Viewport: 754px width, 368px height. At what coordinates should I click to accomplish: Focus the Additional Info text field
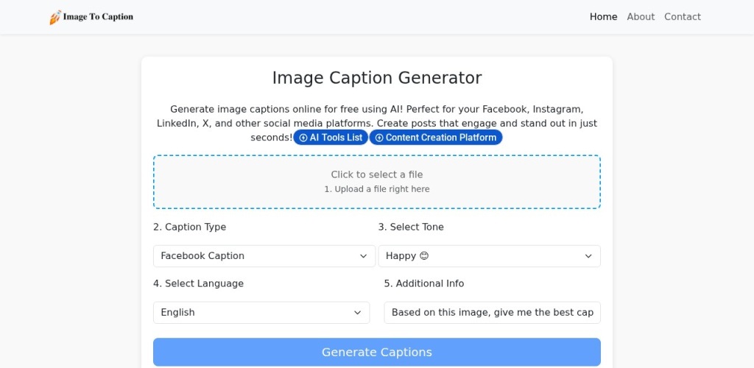click(x=492, y=313)
